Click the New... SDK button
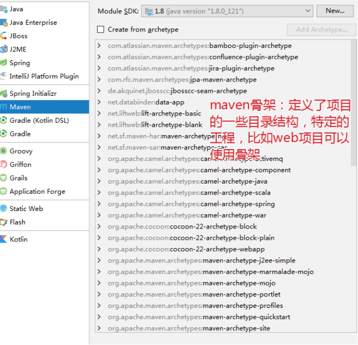This screenshot has height=345, width=358. 335,11
